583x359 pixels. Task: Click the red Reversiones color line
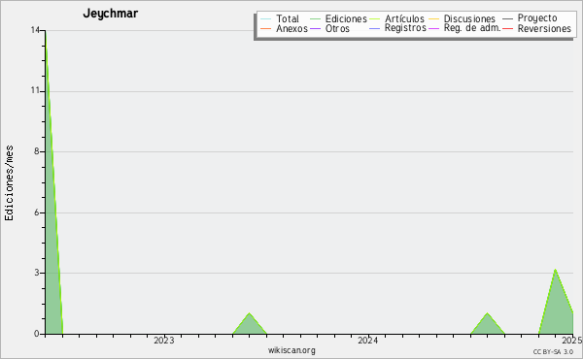coord(507,28)
